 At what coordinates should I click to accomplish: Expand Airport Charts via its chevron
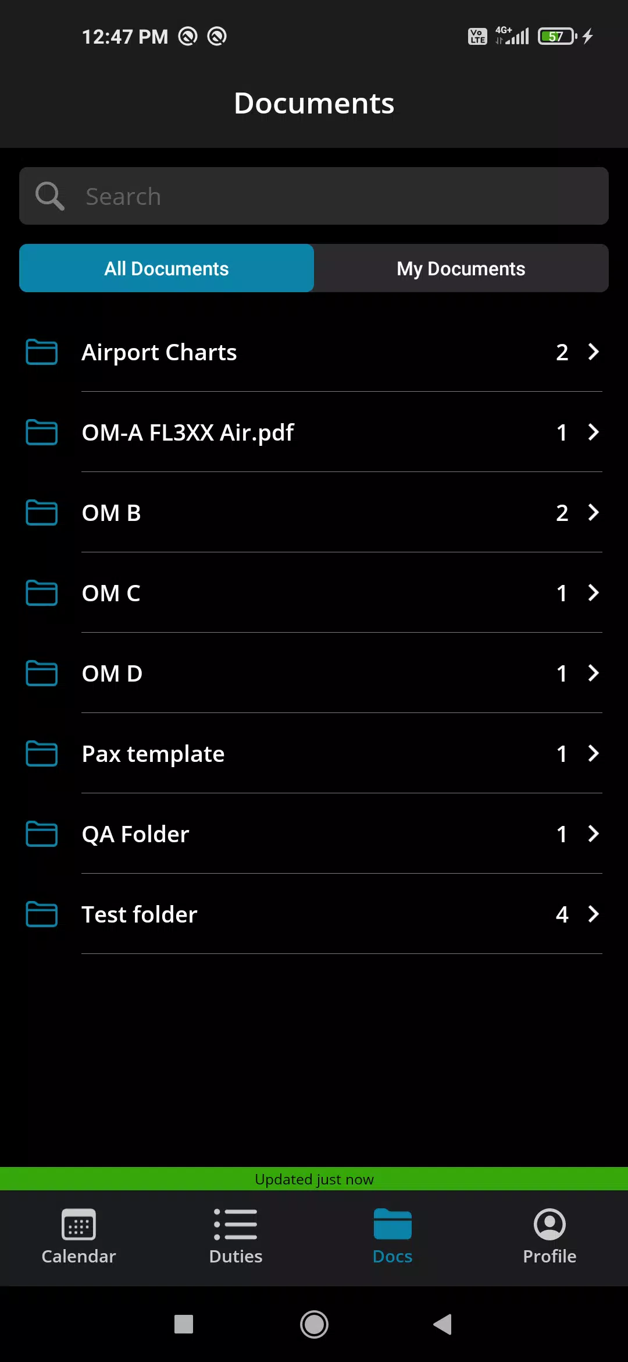[x=593, y=352]
